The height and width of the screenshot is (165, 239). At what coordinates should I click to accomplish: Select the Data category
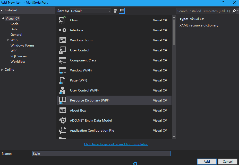tap(14, 29)
